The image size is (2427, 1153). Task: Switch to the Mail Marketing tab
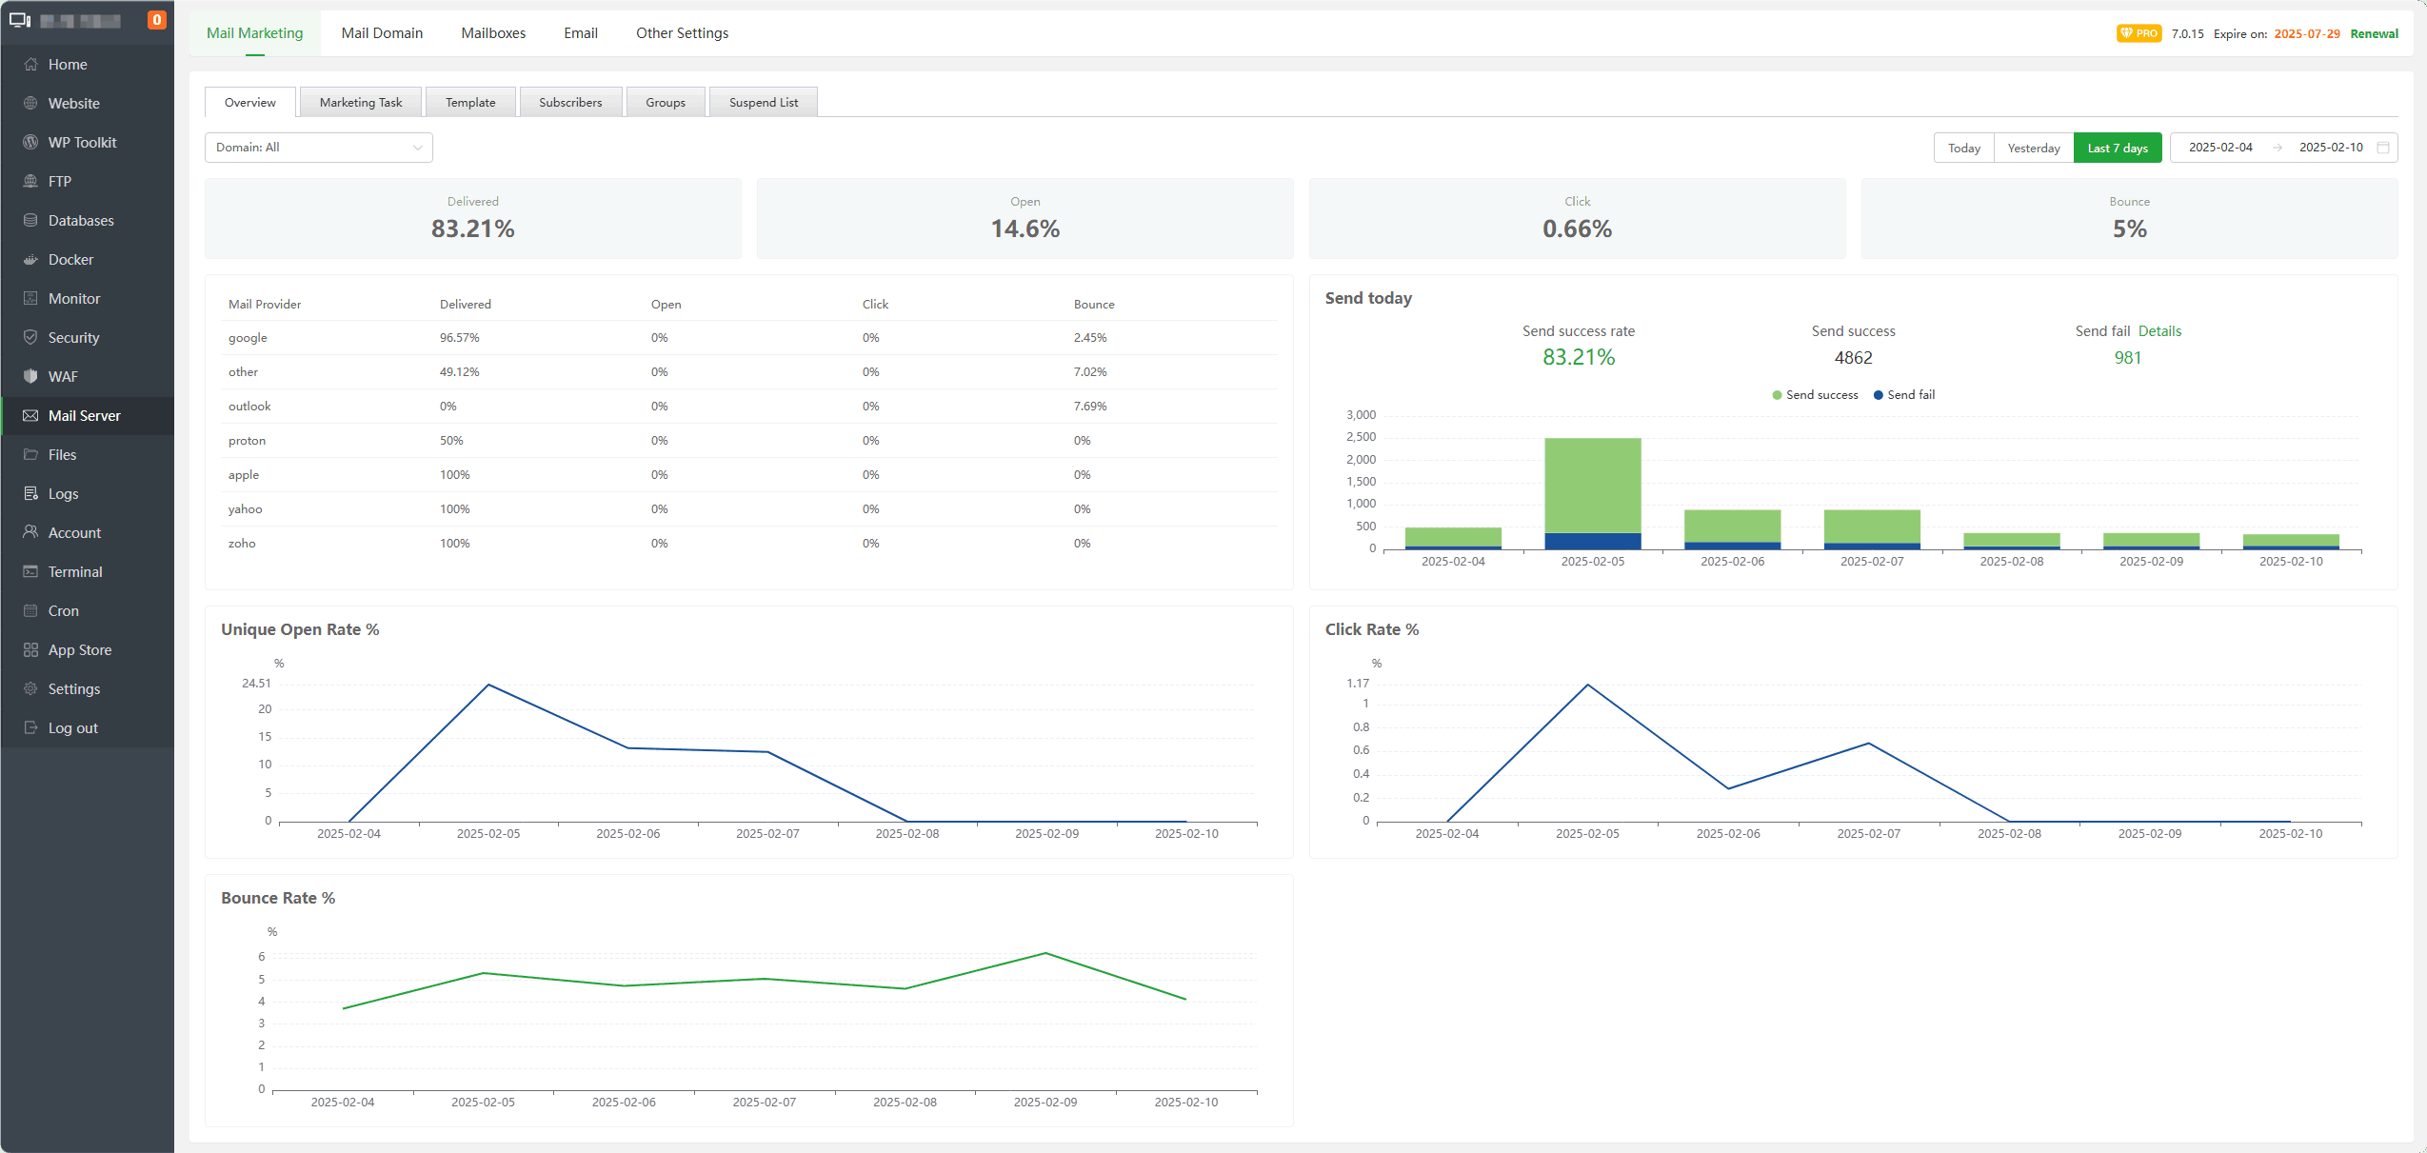255,33
